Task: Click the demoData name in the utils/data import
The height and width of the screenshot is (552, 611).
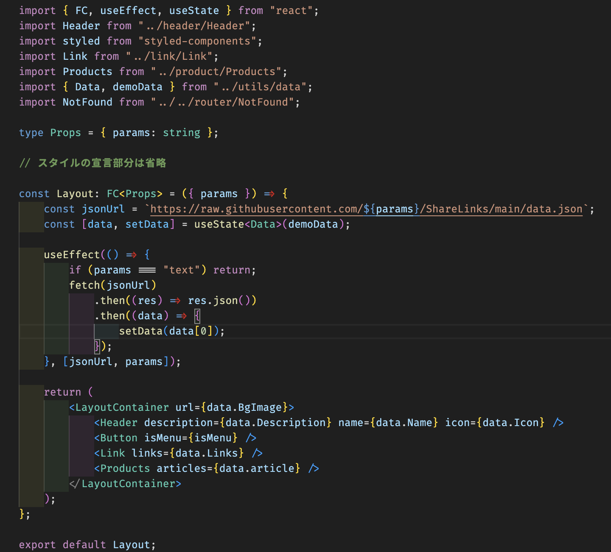Action: tap(137, 87)
